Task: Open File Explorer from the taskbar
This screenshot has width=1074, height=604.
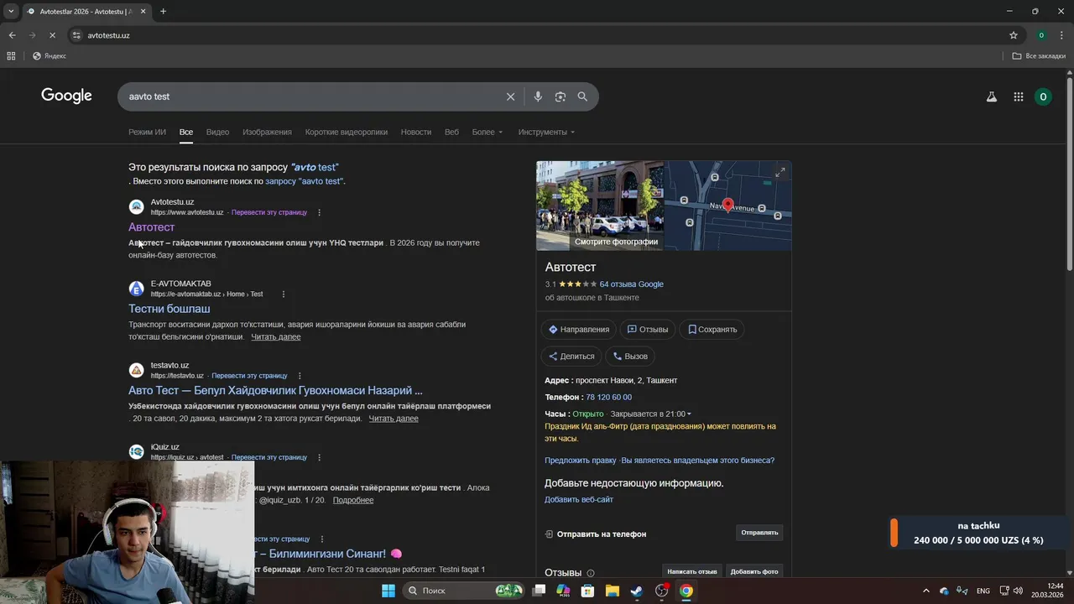Action: (613, 591)
